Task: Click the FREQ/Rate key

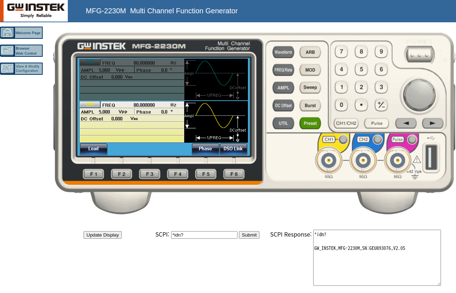Action: coord(283,70)
